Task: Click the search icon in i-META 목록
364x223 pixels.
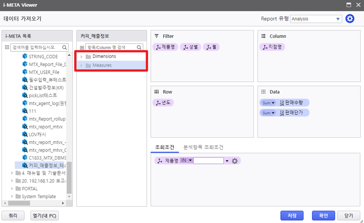Action: point(65,47)
